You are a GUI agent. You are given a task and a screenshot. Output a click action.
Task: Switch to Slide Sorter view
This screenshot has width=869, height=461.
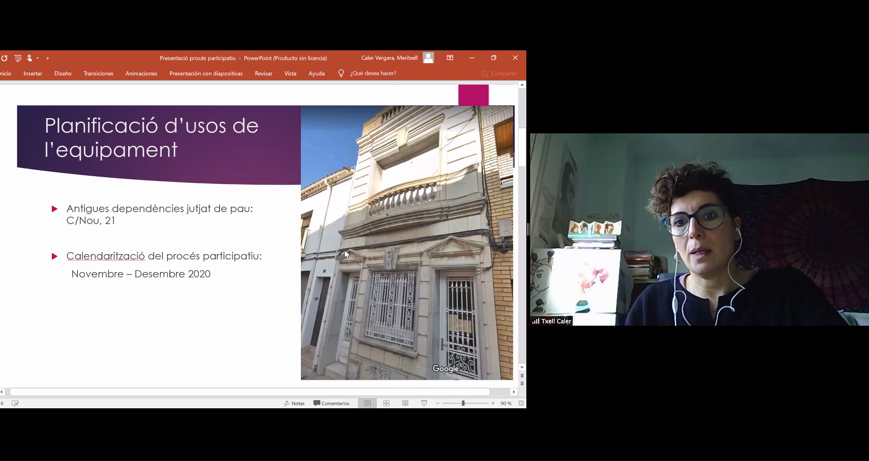coord(386,403)
